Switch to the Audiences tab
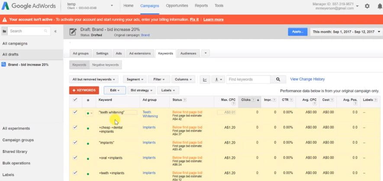Viewport: 383px width, 181px height. (188, 53)
